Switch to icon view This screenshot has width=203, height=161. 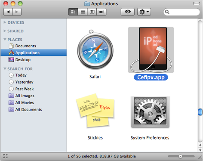tap(73, 12)
